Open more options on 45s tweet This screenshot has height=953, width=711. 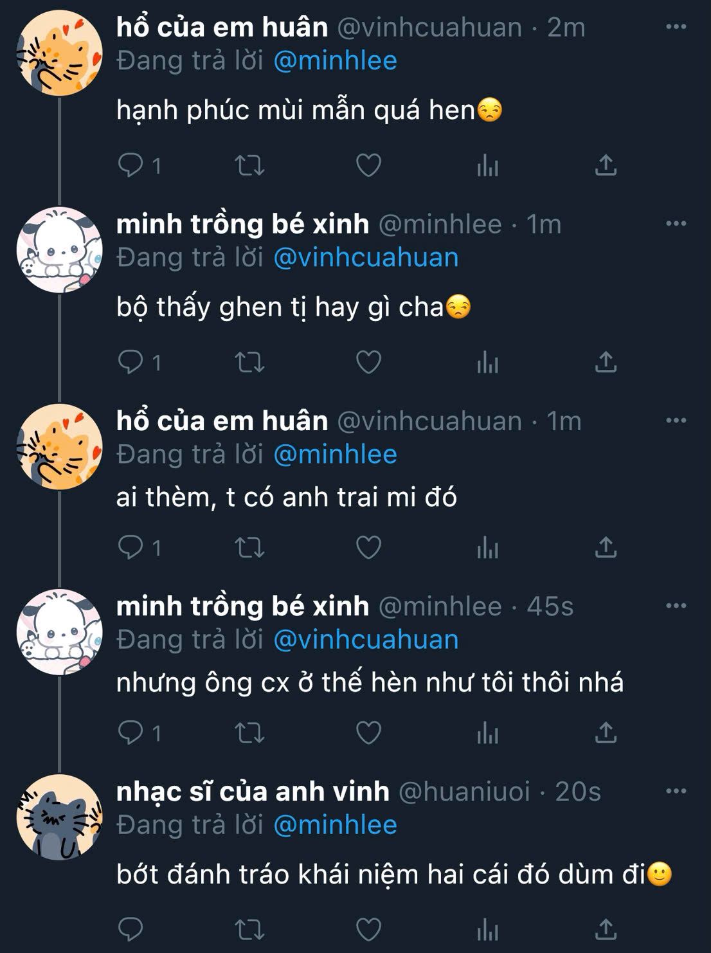pyautogui.click(x=676, y=606)
